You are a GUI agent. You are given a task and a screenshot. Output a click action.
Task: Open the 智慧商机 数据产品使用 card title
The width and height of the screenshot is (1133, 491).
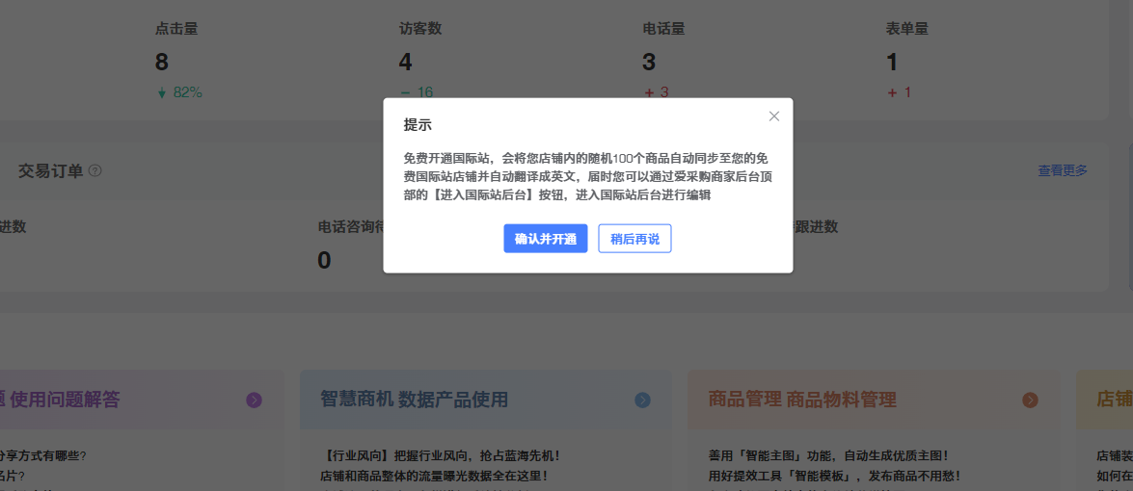(x=414, y=400)
